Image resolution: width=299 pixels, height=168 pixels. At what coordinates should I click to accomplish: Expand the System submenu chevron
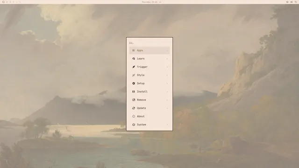[167, 125]
